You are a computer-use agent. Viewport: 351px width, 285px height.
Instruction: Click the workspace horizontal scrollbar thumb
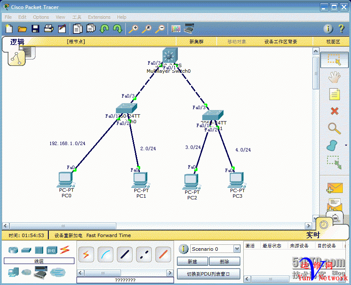pyautogui.click(x=63, y=226)
